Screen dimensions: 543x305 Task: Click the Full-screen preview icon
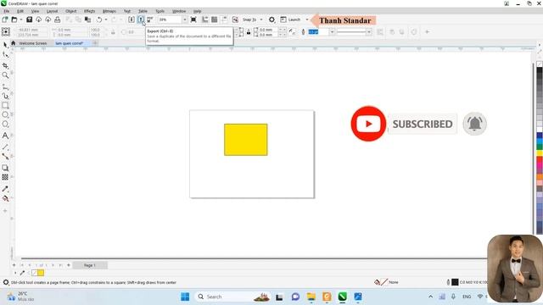pos(193,19)
